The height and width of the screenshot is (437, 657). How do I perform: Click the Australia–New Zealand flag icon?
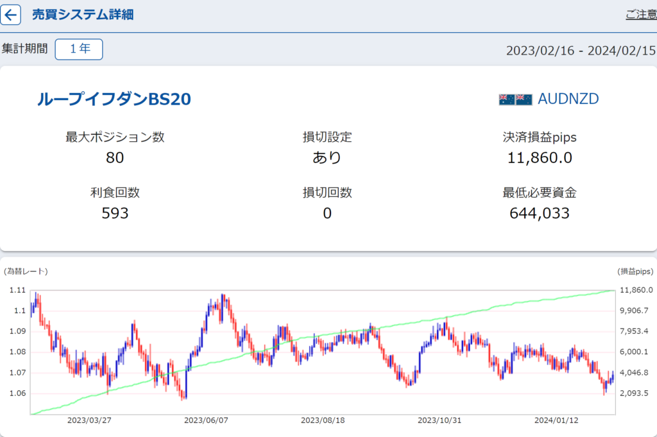[515, 99]
